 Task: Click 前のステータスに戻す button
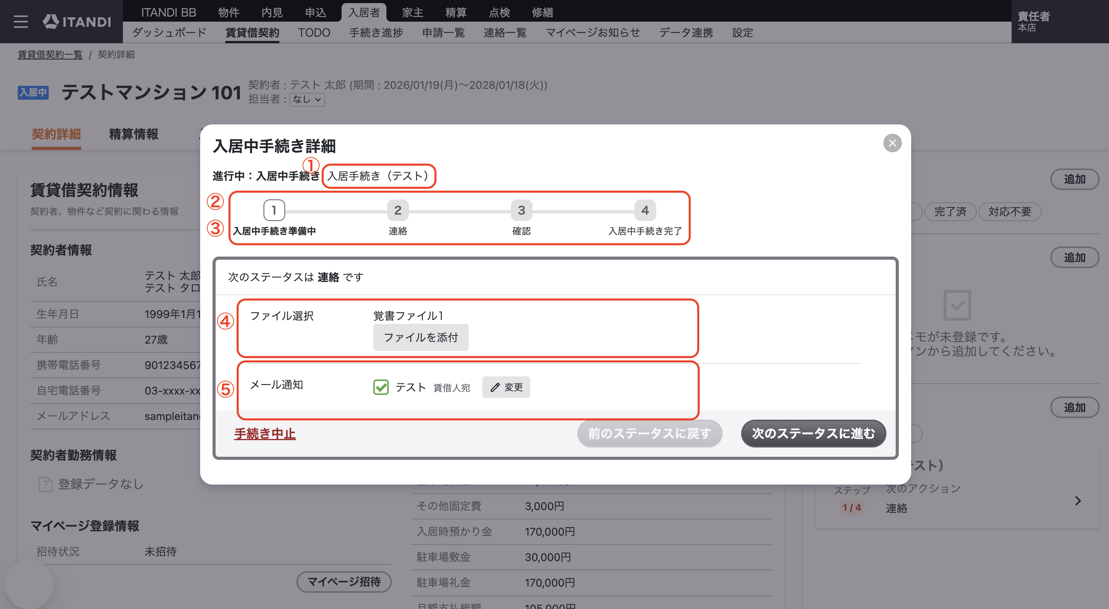pyautogui.click(x=650, y=434)
